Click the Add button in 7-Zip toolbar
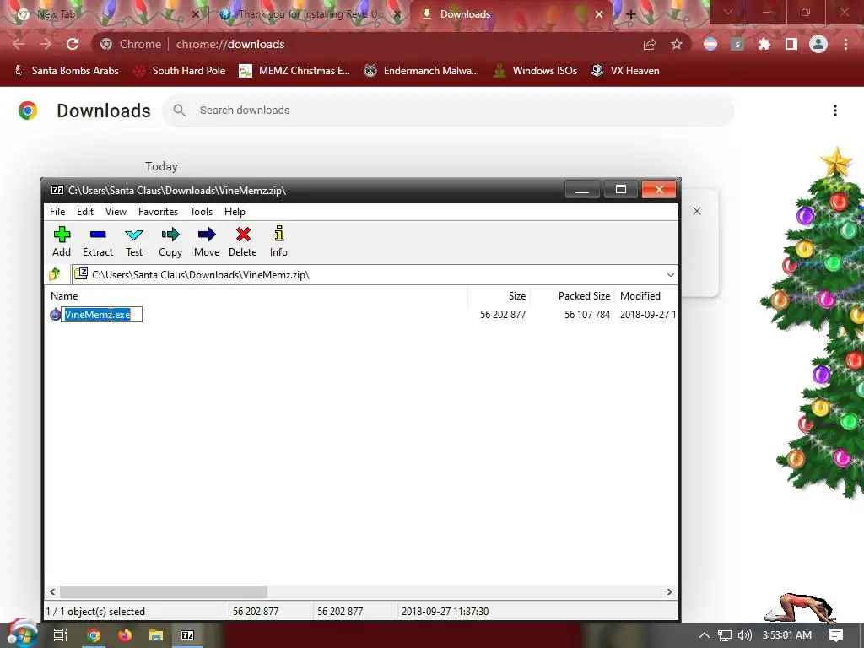 click(62, 241)
